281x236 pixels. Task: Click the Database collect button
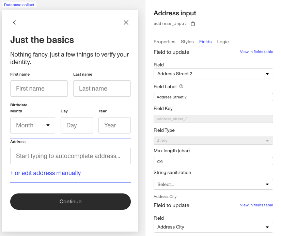(x=19, y=4)
